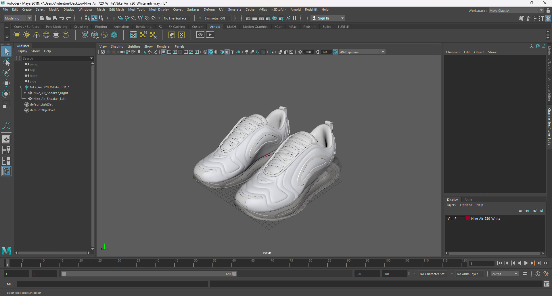552x296 pixels.
Task: Undo the last action icon
Action: pos(62,18)
